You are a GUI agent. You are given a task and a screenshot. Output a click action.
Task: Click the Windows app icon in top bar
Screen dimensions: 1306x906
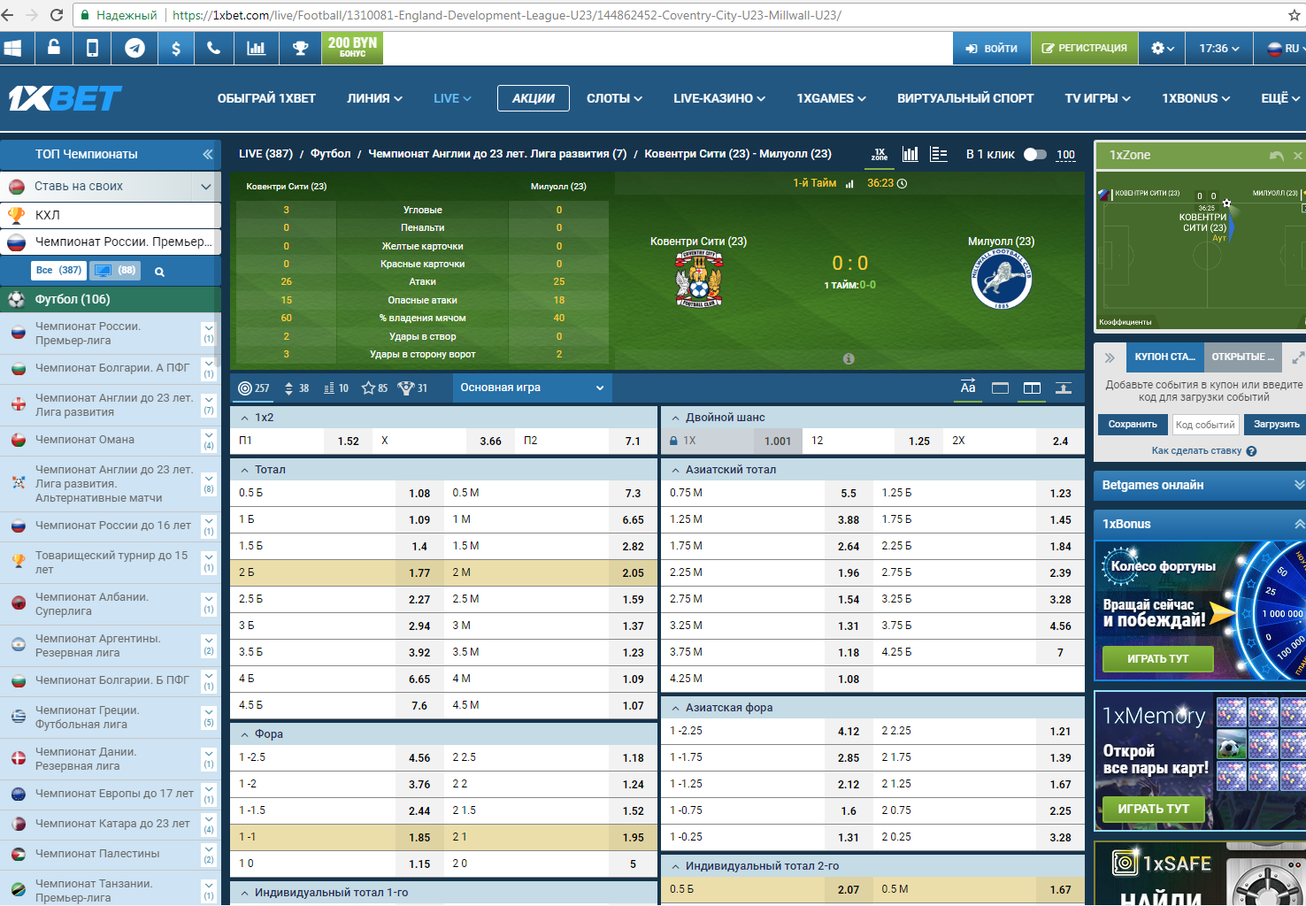coord(12,49)
